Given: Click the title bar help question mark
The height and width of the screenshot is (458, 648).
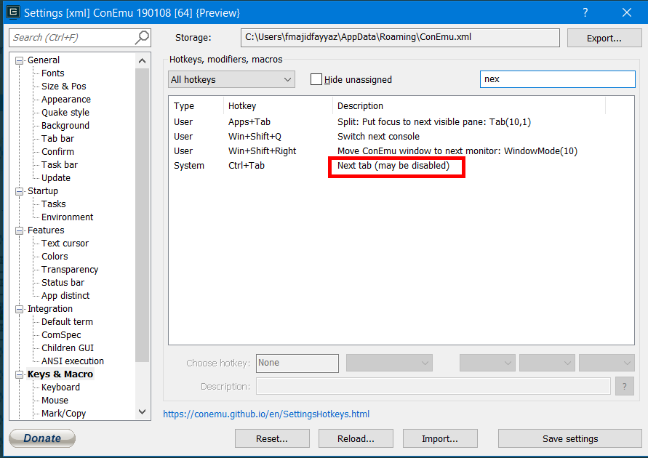Looking at the screenshot, I should (585, 12).
